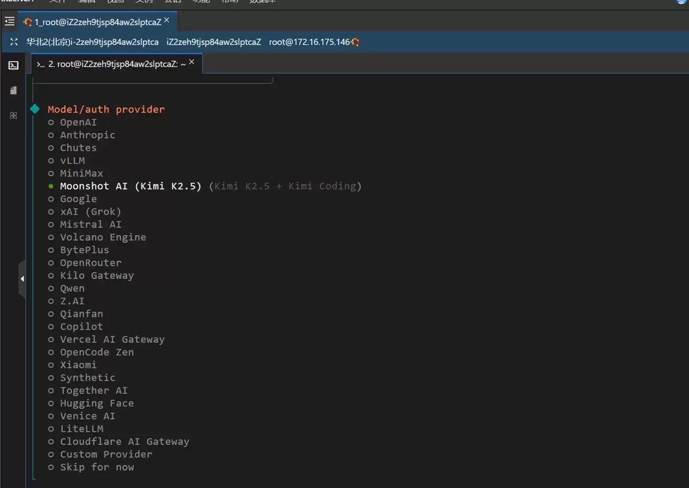The height and width of the screenshot is (488, 689).
Task: Click the root@172.16.175.146 connection label
Action: click(x=309, y=42)
